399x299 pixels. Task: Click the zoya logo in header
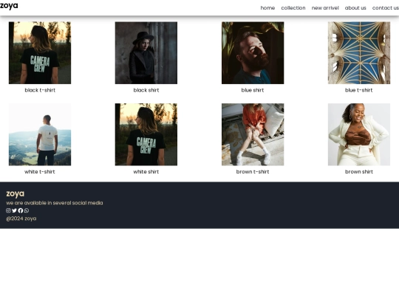coord(9,6)
